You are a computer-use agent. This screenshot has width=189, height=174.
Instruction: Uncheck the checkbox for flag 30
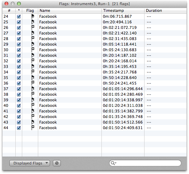click(x=19, y=50)
